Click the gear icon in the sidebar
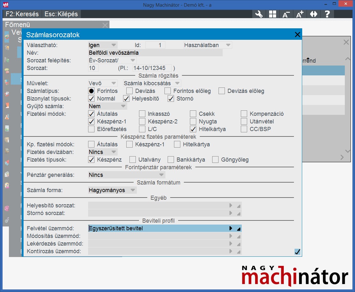The image size is (355, 292). 7,219
